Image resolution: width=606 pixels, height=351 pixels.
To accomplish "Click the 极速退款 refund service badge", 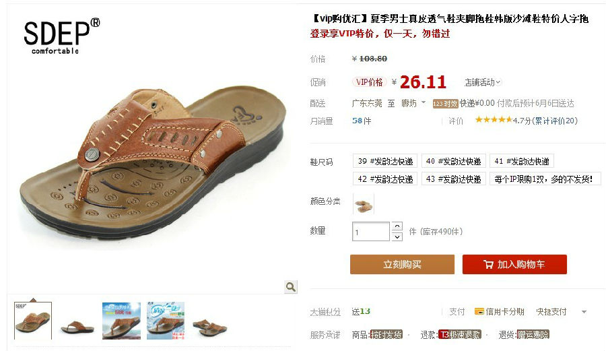I will point(460,335).
